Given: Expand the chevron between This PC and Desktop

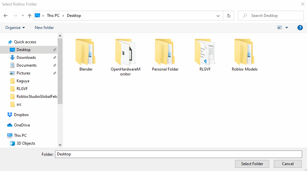Looking at the screenshot, I should point(63,16).
